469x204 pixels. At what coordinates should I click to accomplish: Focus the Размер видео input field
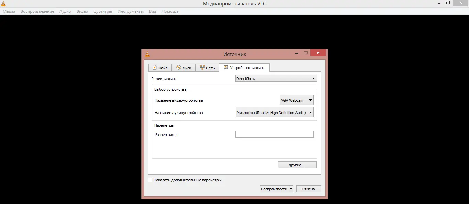coord(274,135)
